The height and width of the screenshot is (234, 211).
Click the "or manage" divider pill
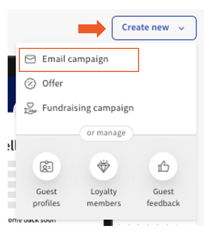point(106,133)
